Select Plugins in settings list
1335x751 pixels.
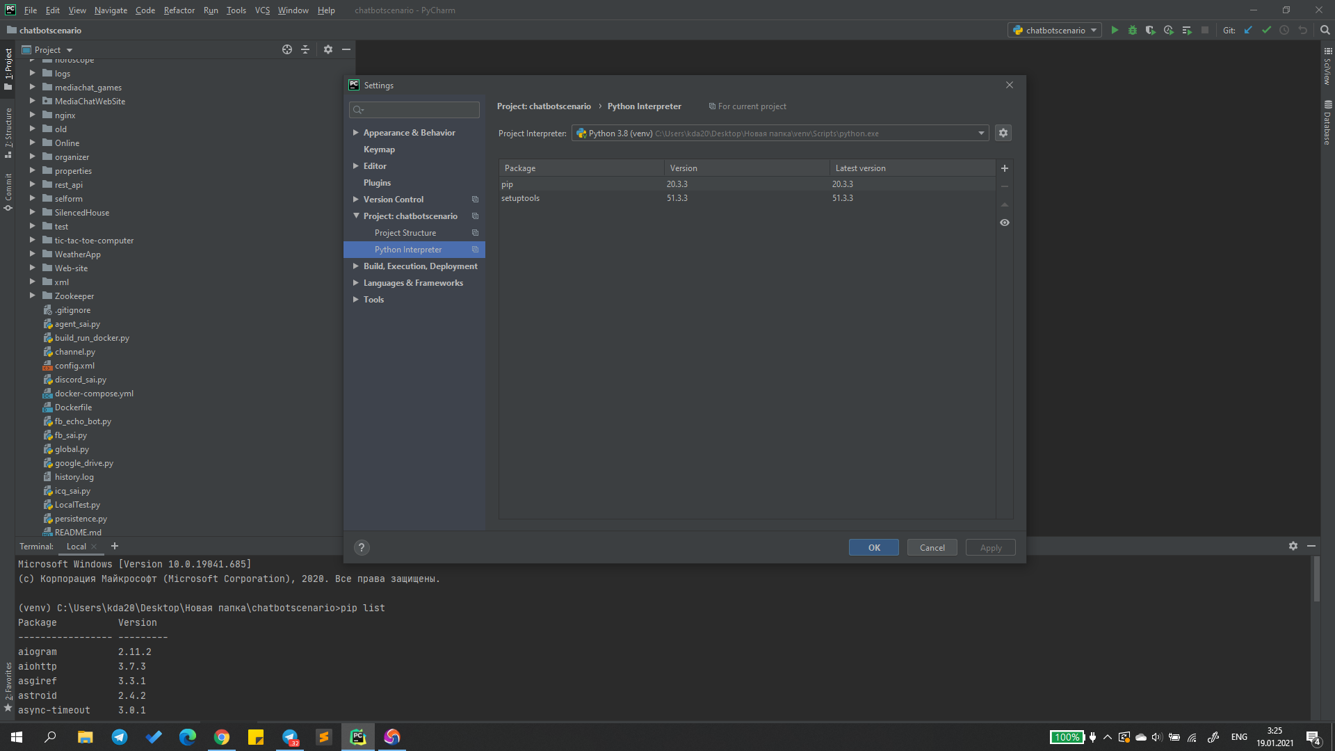(377, 182)
